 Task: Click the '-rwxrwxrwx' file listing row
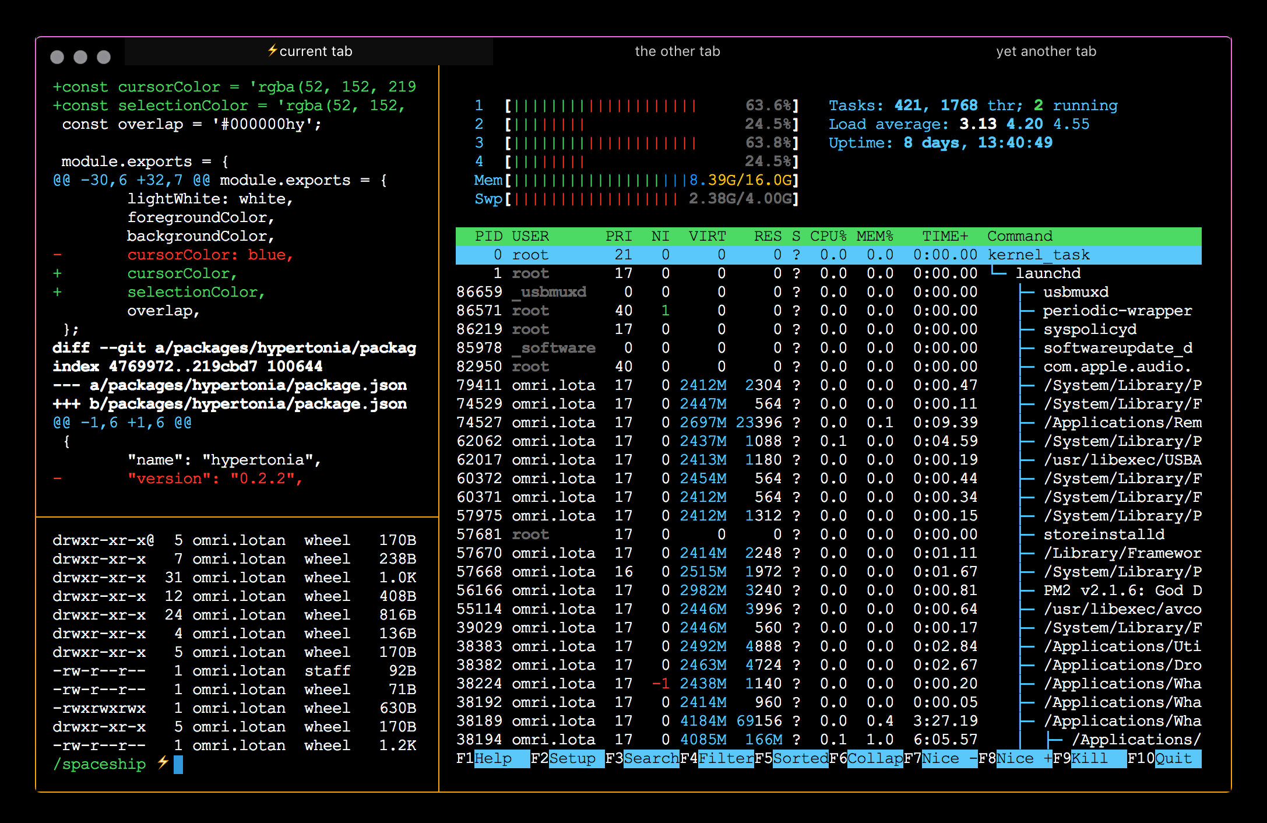click(x=234, y=708)
